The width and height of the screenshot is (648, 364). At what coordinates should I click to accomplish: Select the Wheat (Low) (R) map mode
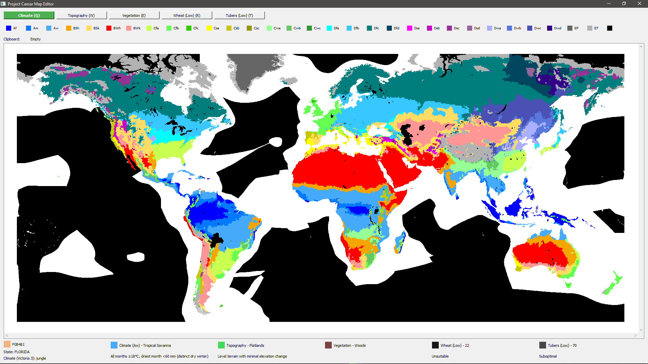187,16
